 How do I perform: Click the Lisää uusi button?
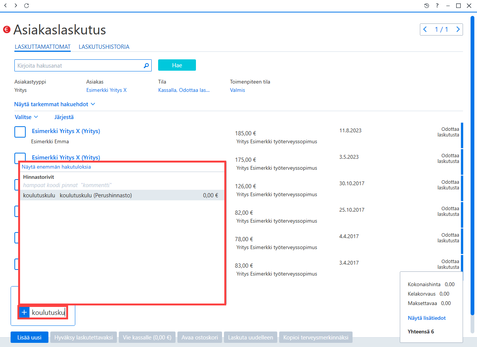click(x=29, y=338)
